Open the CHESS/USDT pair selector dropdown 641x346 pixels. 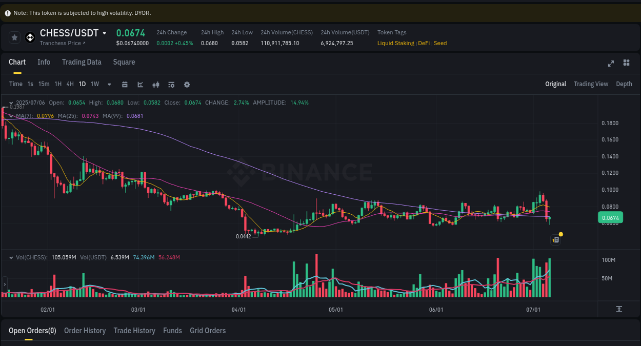pos(104,33)
